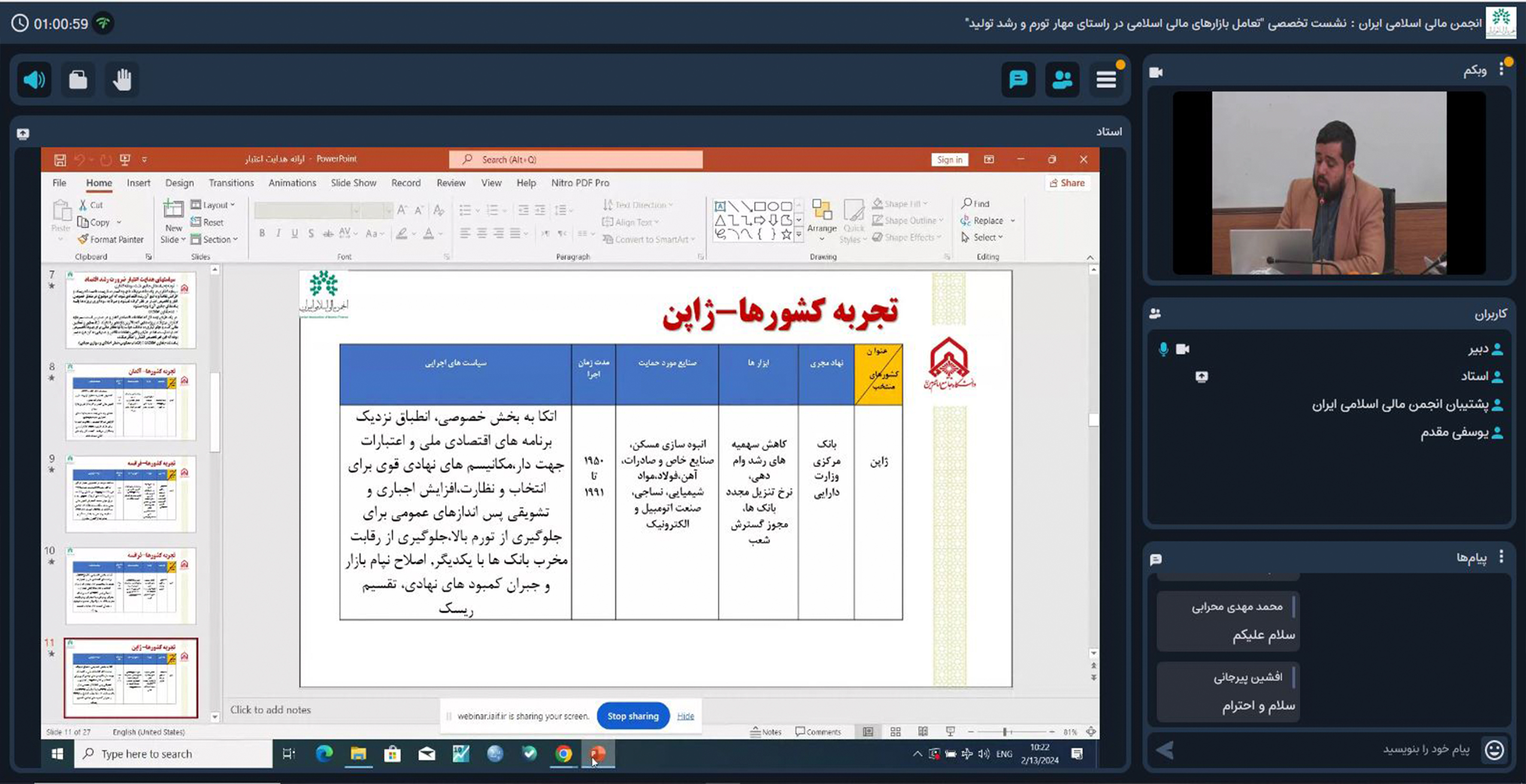Click the PowerPoint taskbar icon
This screenshot has width=1526, height=784.
[597, 754]
